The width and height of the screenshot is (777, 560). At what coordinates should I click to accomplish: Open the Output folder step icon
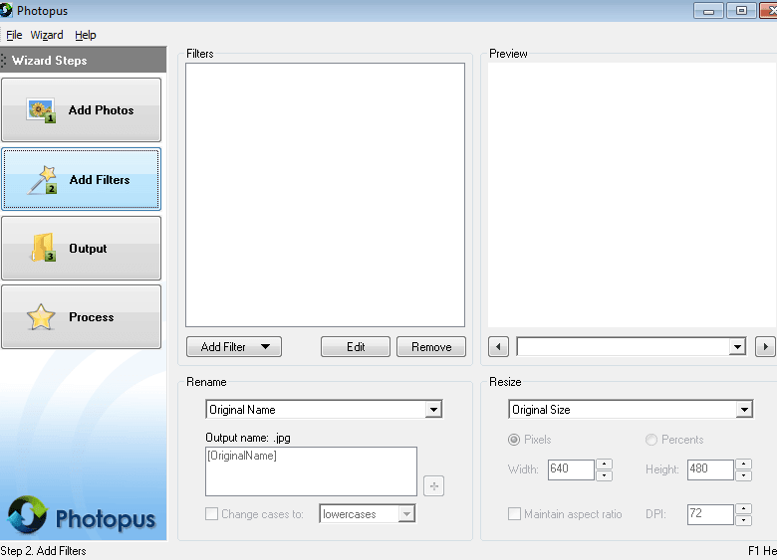42,249
